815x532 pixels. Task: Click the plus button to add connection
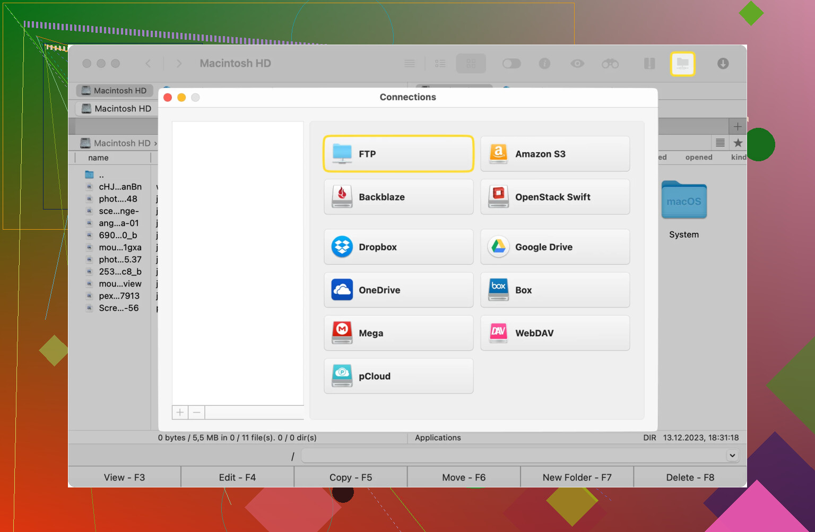180,412
